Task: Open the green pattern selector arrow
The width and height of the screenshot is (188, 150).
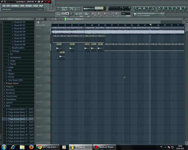Action: pyautogui.click(x=65, y=19)
